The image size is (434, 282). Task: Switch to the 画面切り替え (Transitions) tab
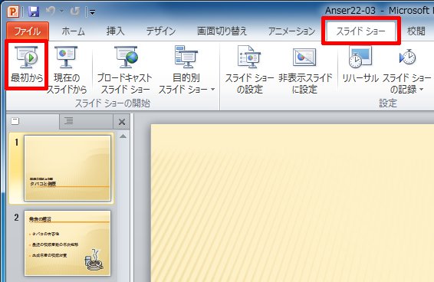(x=222, y=31)
